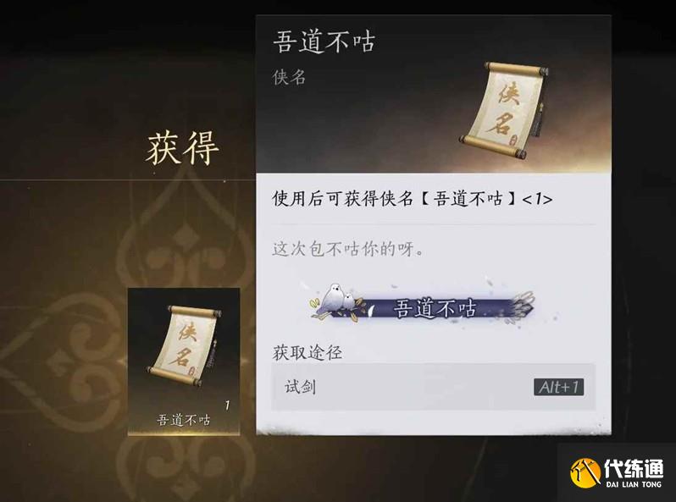The image size is (676, 502).
Task: Click the 获取途径 section heading
Action: point(308,353)
